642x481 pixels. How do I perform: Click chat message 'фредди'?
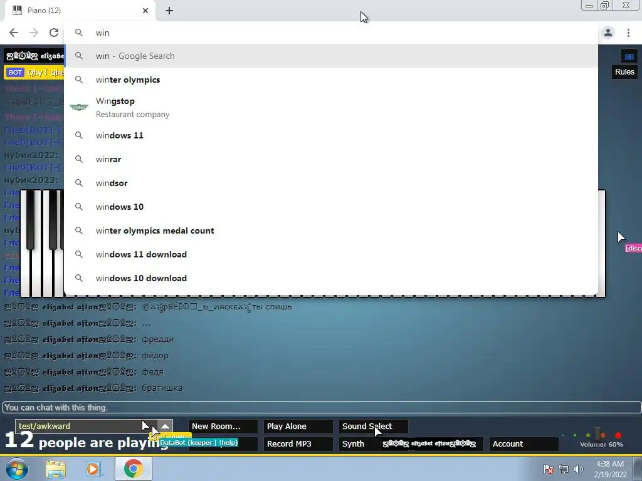(x=157, y=339)
